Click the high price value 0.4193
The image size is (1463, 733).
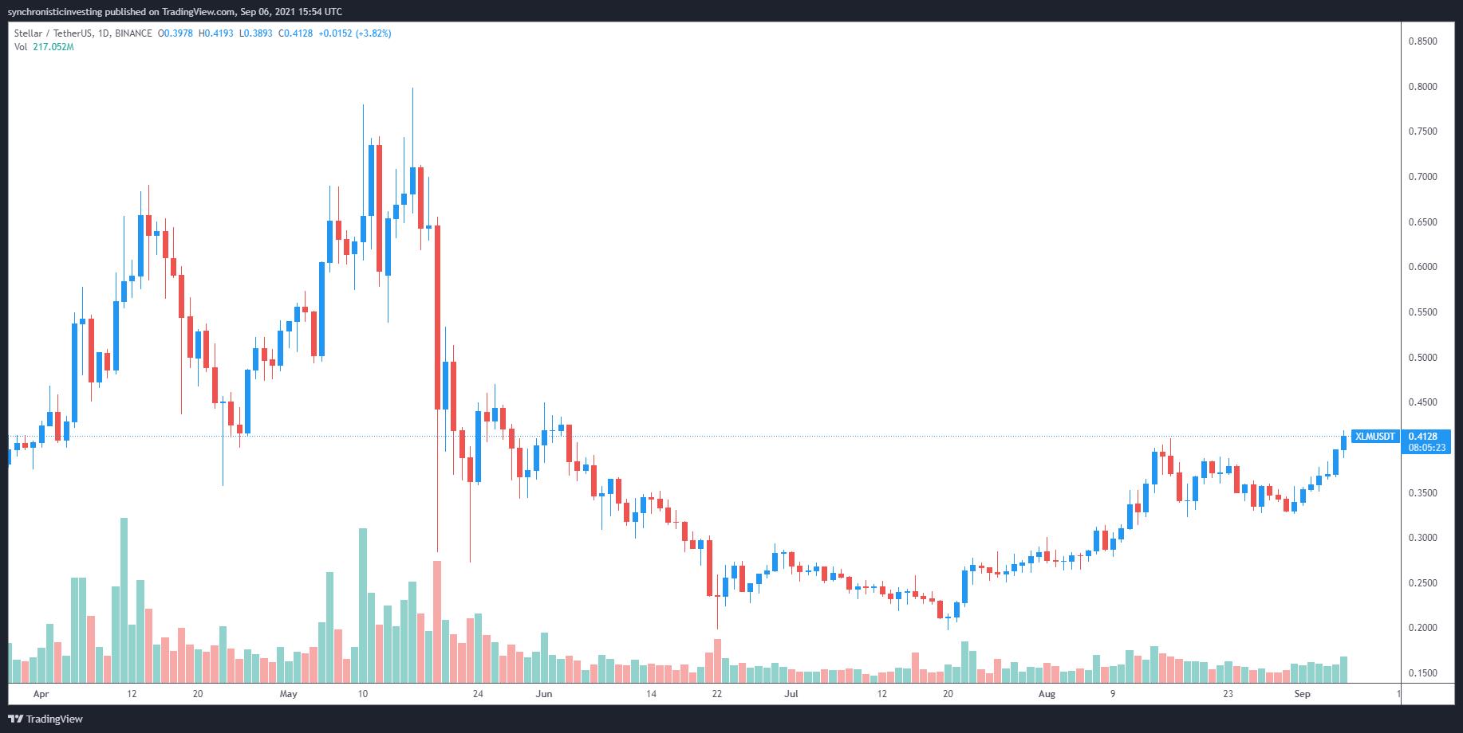tap(216, 33)
